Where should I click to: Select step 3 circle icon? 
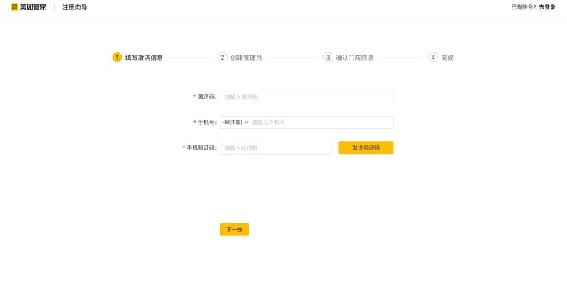327,57
